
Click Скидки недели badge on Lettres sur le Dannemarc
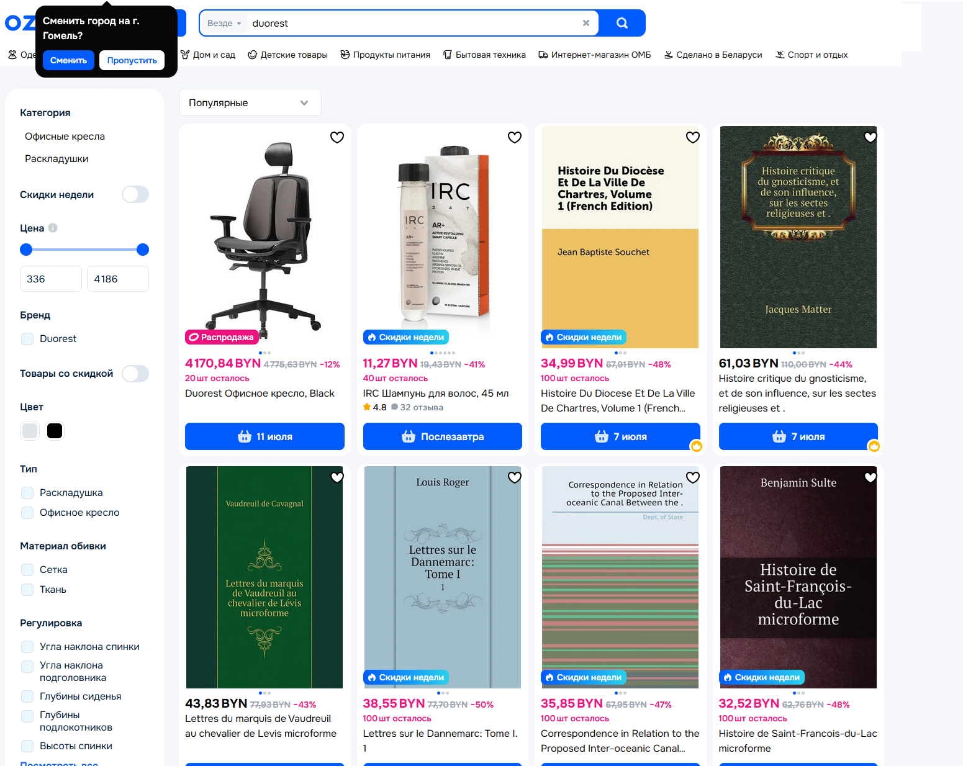point(406,677)
